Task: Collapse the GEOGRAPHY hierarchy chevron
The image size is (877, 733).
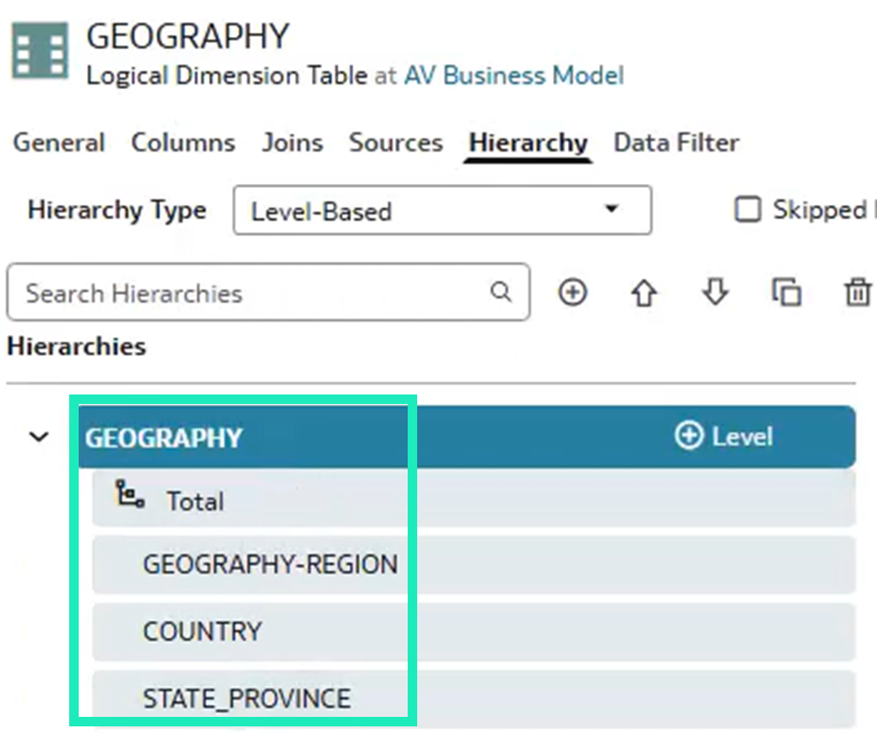Action: pos(38,437)
